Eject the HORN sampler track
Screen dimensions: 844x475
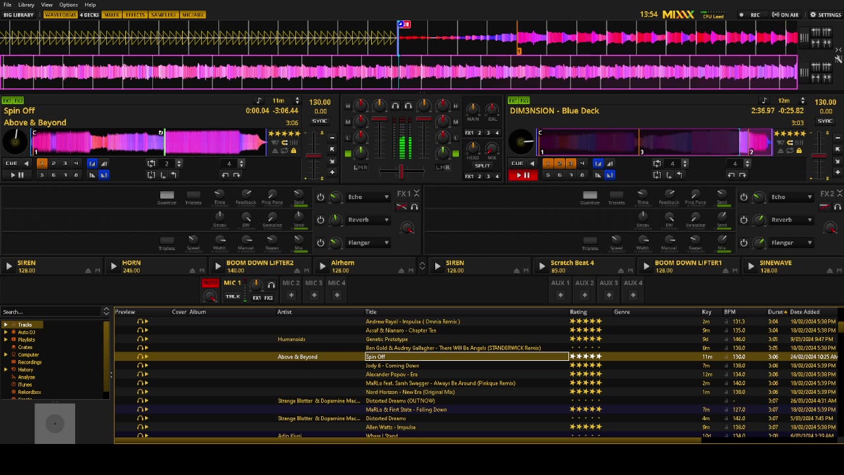(x=193, y=270)
